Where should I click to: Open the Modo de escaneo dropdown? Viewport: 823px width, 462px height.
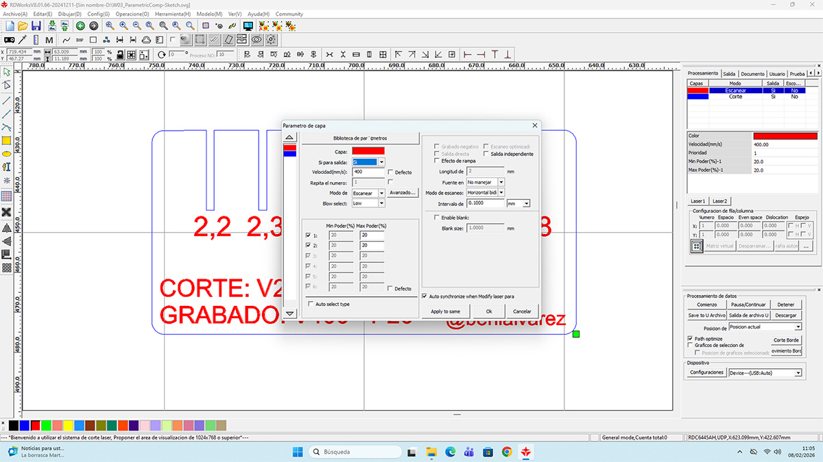coord(501,192)
